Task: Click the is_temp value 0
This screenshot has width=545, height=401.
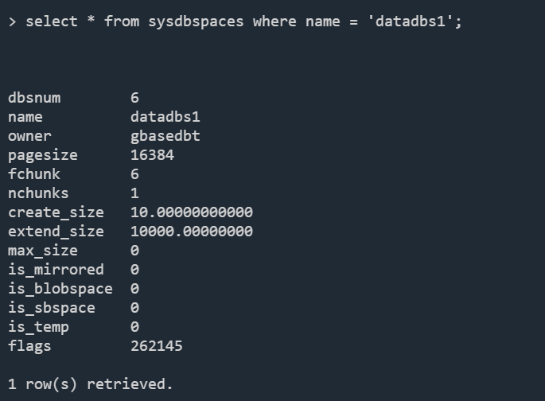Action: [x=135, y=327]
